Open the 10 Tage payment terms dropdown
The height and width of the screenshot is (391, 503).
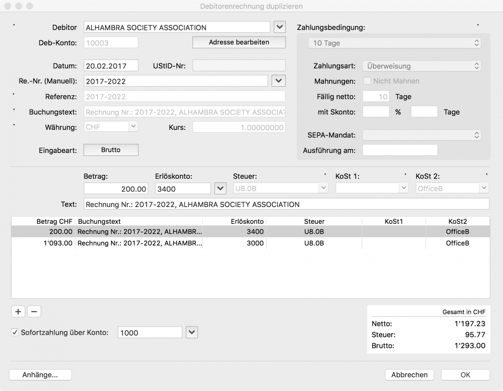click(394, 43)
